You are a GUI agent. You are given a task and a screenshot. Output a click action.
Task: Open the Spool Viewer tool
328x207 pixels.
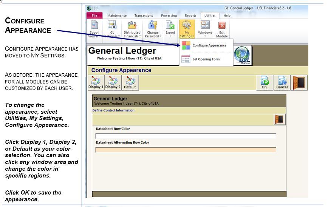pyautogui.click(x=94, y=29)
